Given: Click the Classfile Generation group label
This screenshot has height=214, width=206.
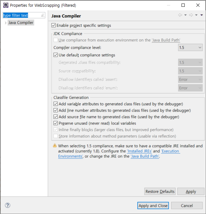Looking at the screenshot, I should click(71, 98).
